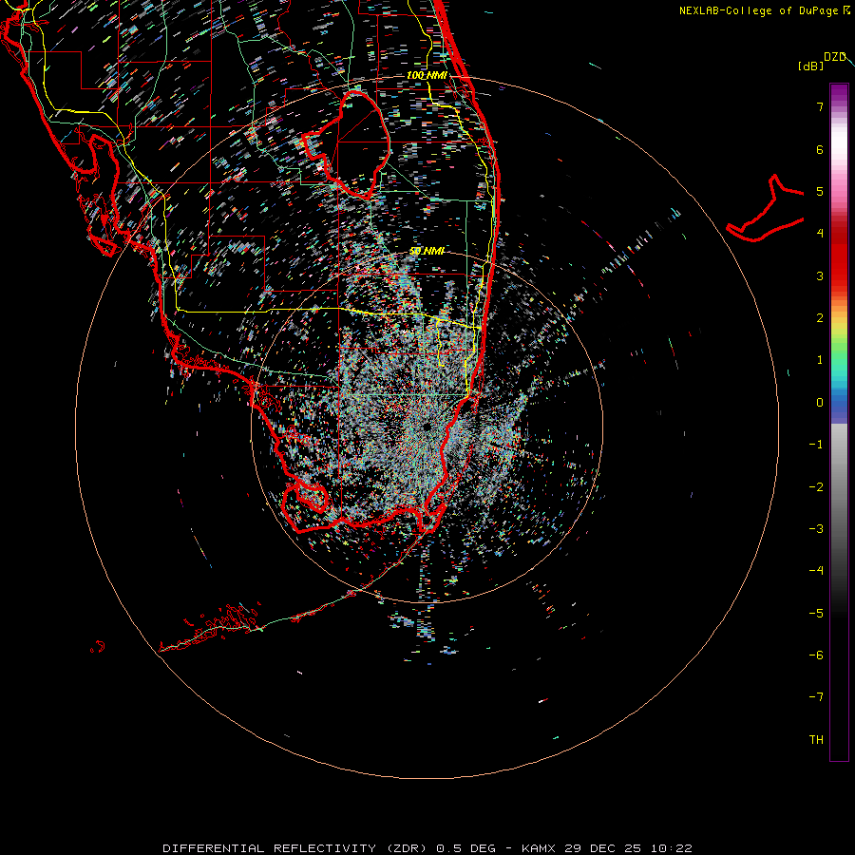Click the 3 value on color scale
Screen dimensions: 855x855
[820, 275]
